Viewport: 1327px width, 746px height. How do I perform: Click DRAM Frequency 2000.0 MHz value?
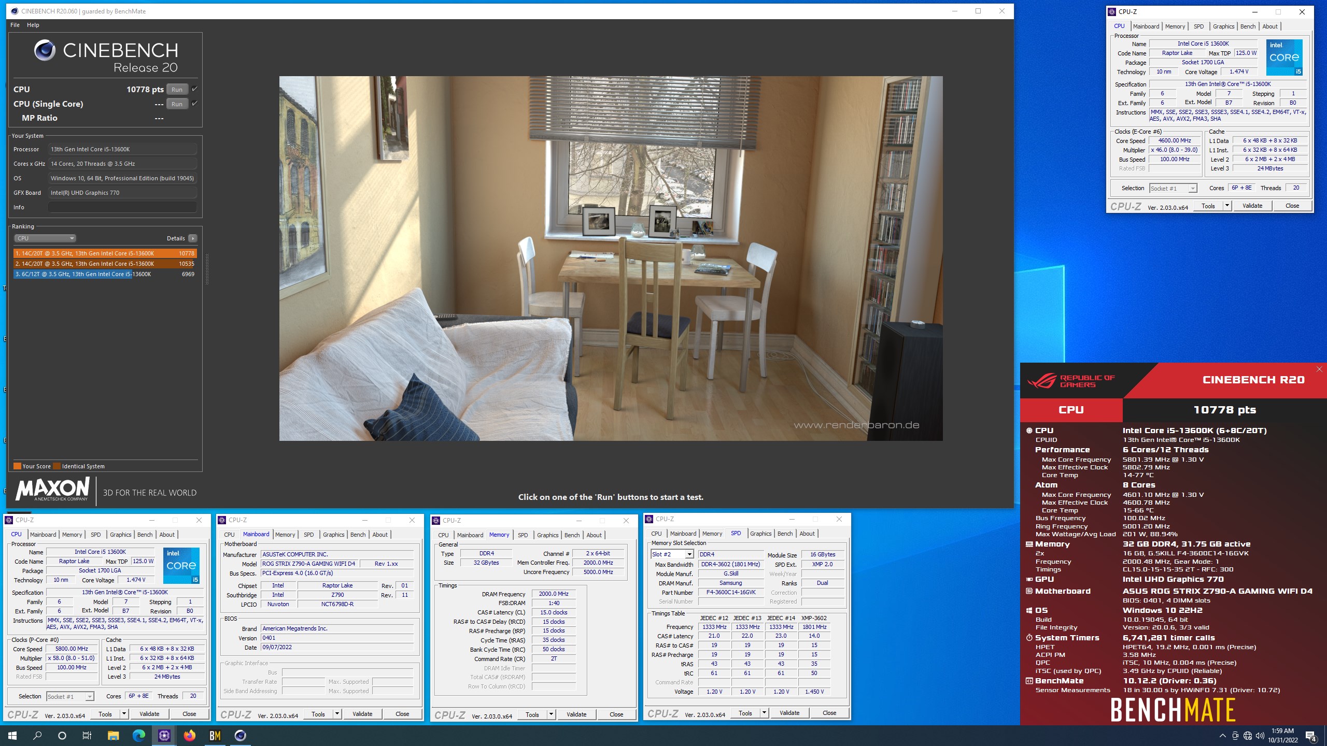[554, 594]
